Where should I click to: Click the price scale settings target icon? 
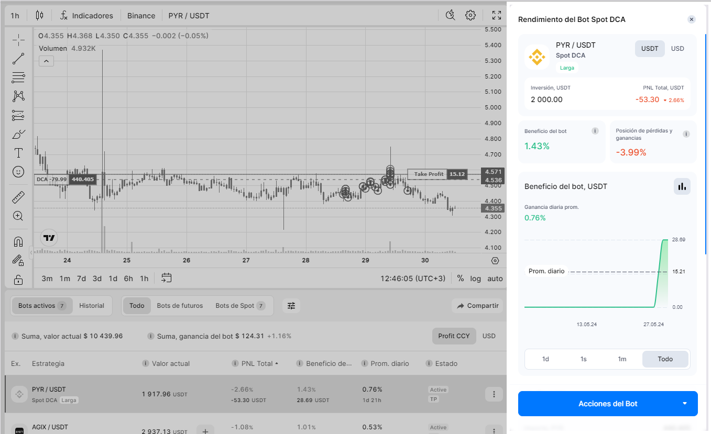pyautogui.click(x=495, y=261)
